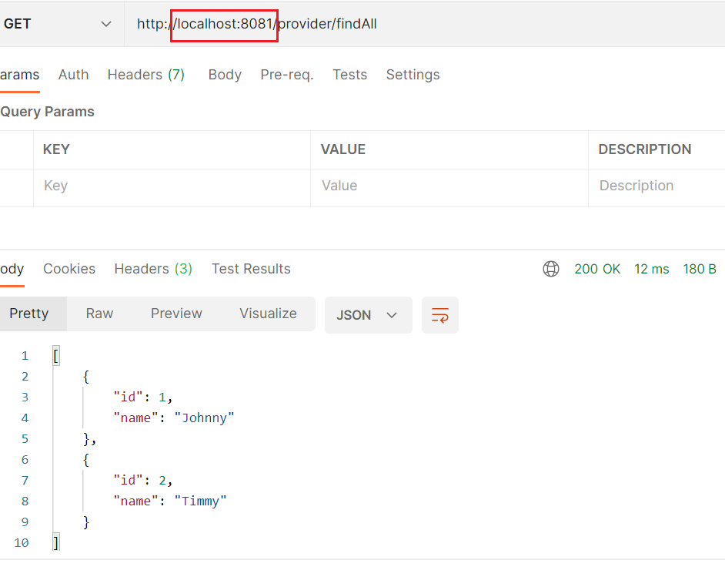Viewport: 725px width, 577px height.
Task: Click the 12 ms response time
Action: click(x=651, y=269)
